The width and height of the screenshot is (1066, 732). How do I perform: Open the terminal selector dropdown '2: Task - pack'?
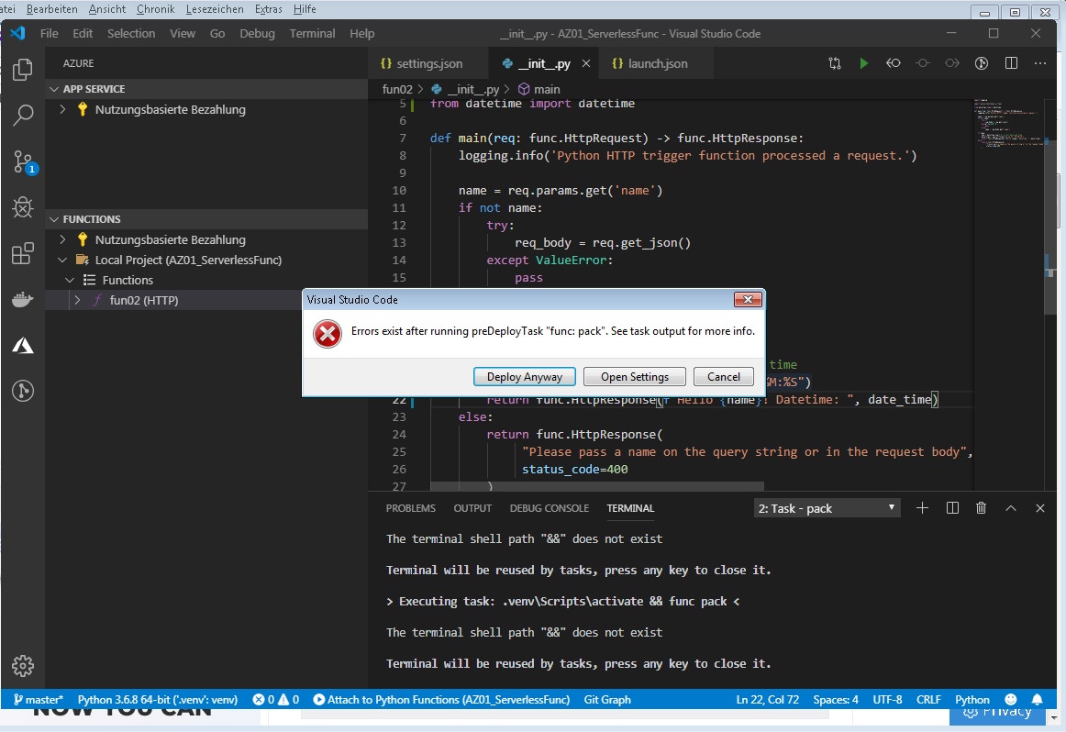[x=827, y=508]
